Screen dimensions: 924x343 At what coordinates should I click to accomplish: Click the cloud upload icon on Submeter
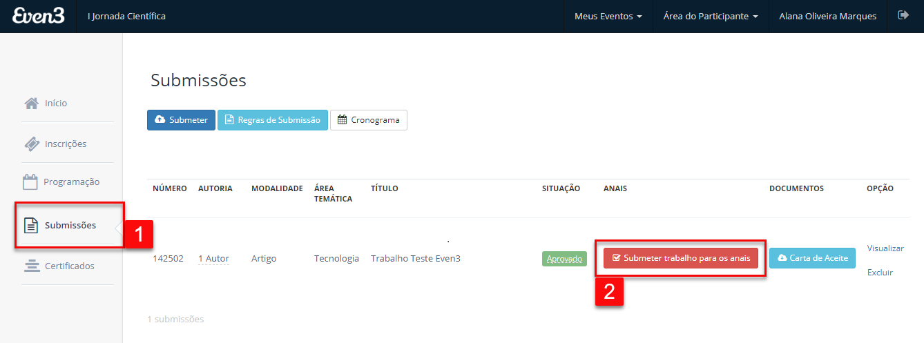(160, 120)
